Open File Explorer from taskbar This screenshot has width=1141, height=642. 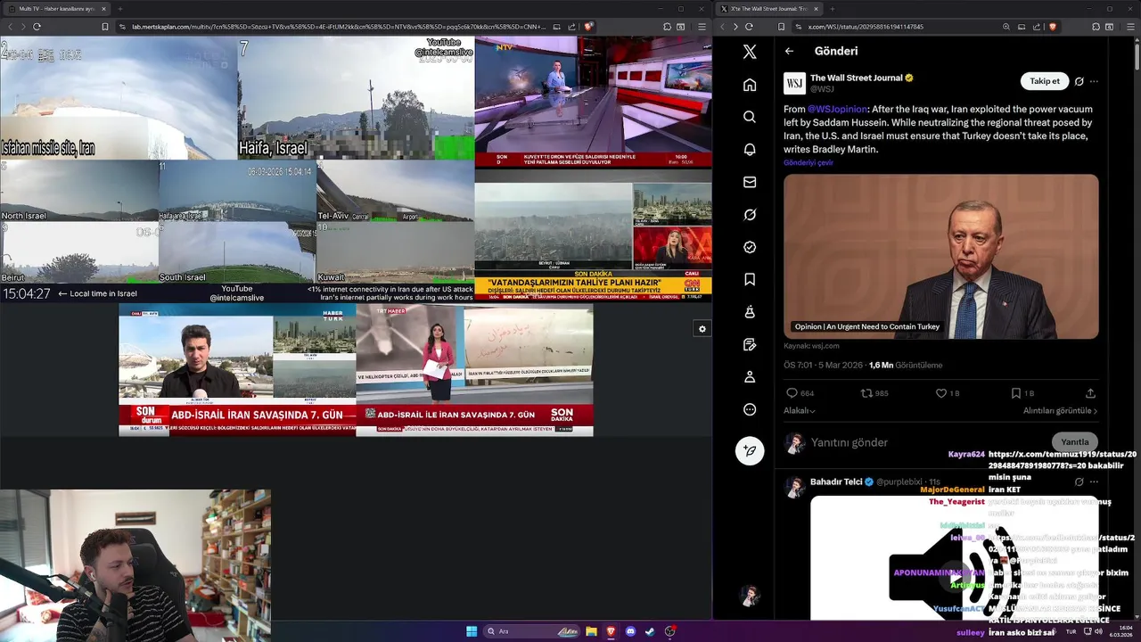[x=591, y=631]
